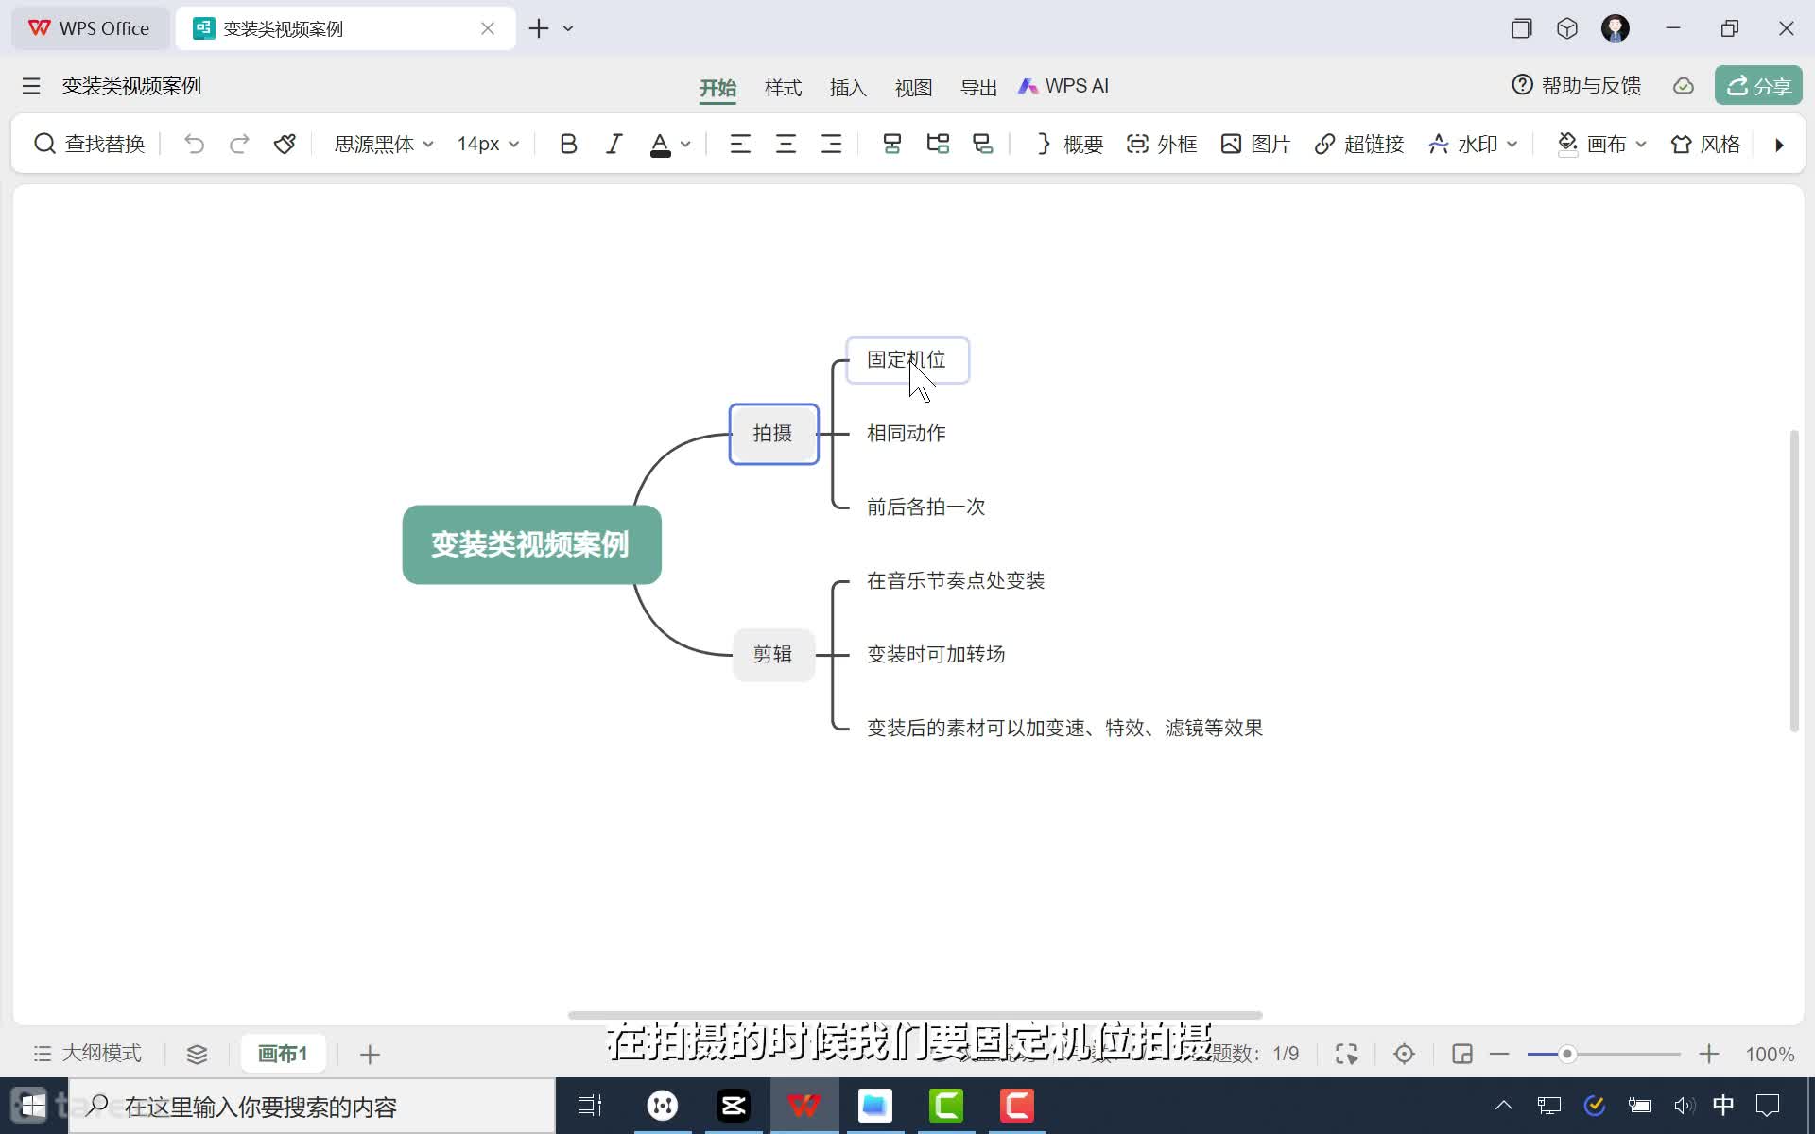Align text center
The height and width of the screenshot is (1134, 1815).
786,144
